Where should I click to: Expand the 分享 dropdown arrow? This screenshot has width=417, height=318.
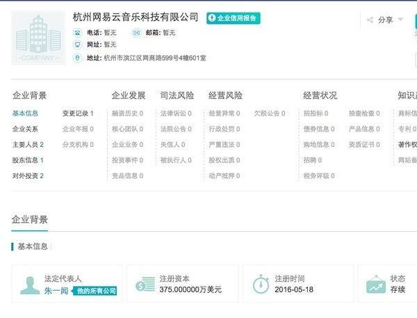[x=400, y=19]
